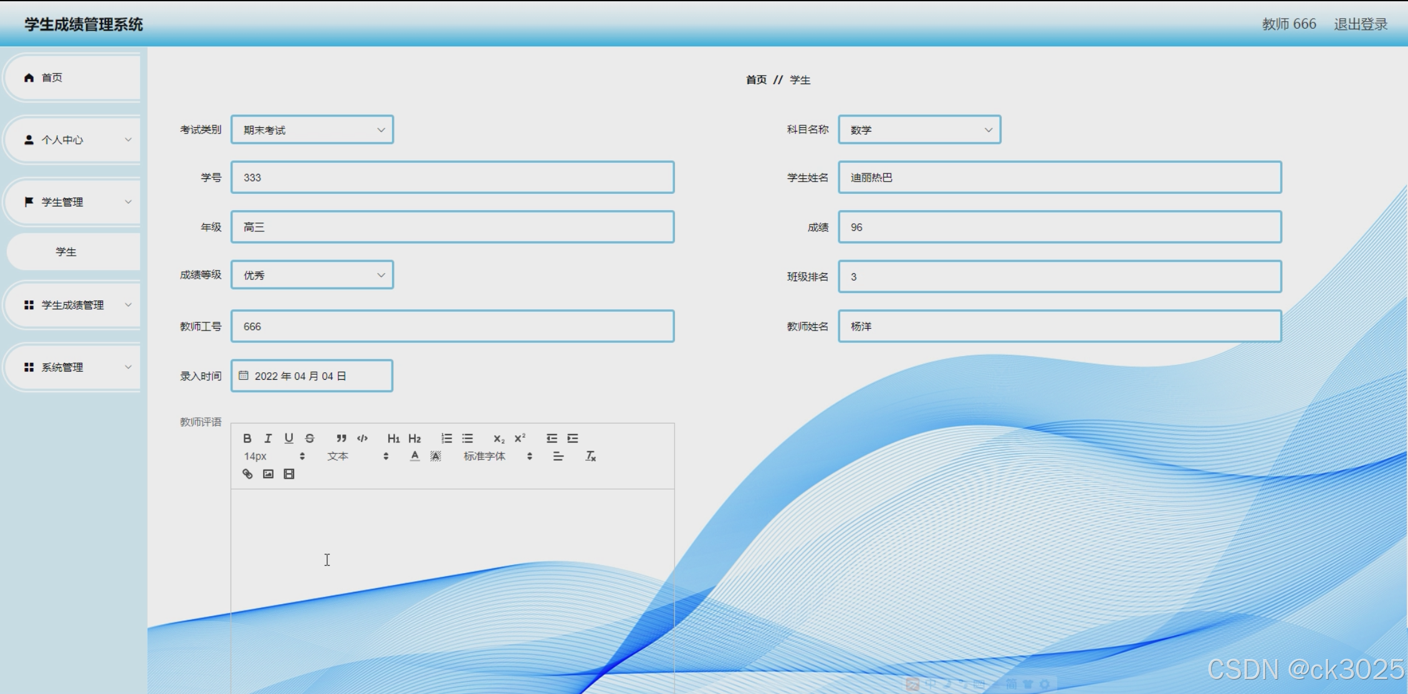
Task: Toggle subscript formatting
Action: (x=499, y=438)
